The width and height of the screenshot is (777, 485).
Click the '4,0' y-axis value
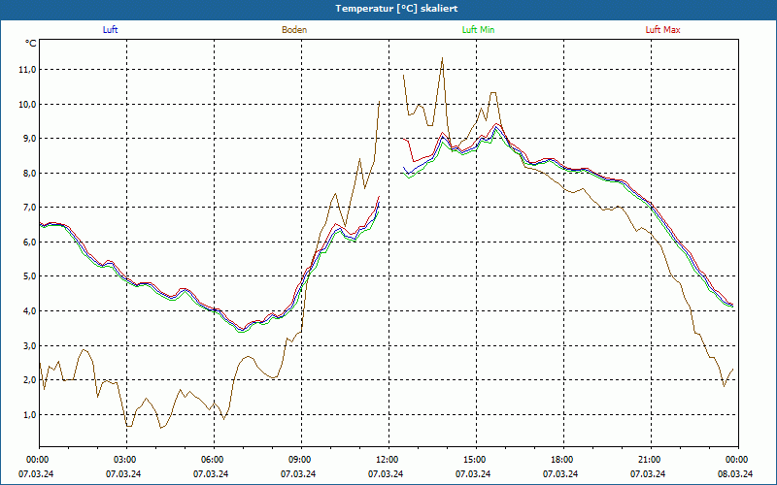click(29, 310)
